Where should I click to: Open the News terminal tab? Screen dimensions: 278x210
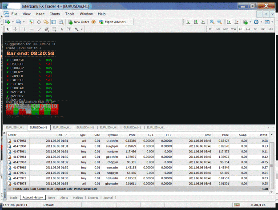pyautogui.click(x=52, y=198)
